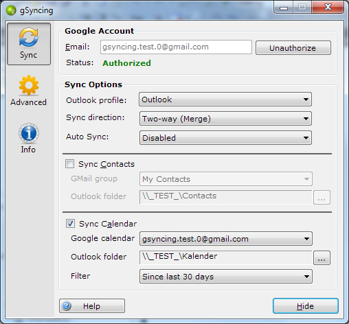Open the Advanced gear icon

tap(29, 85)
